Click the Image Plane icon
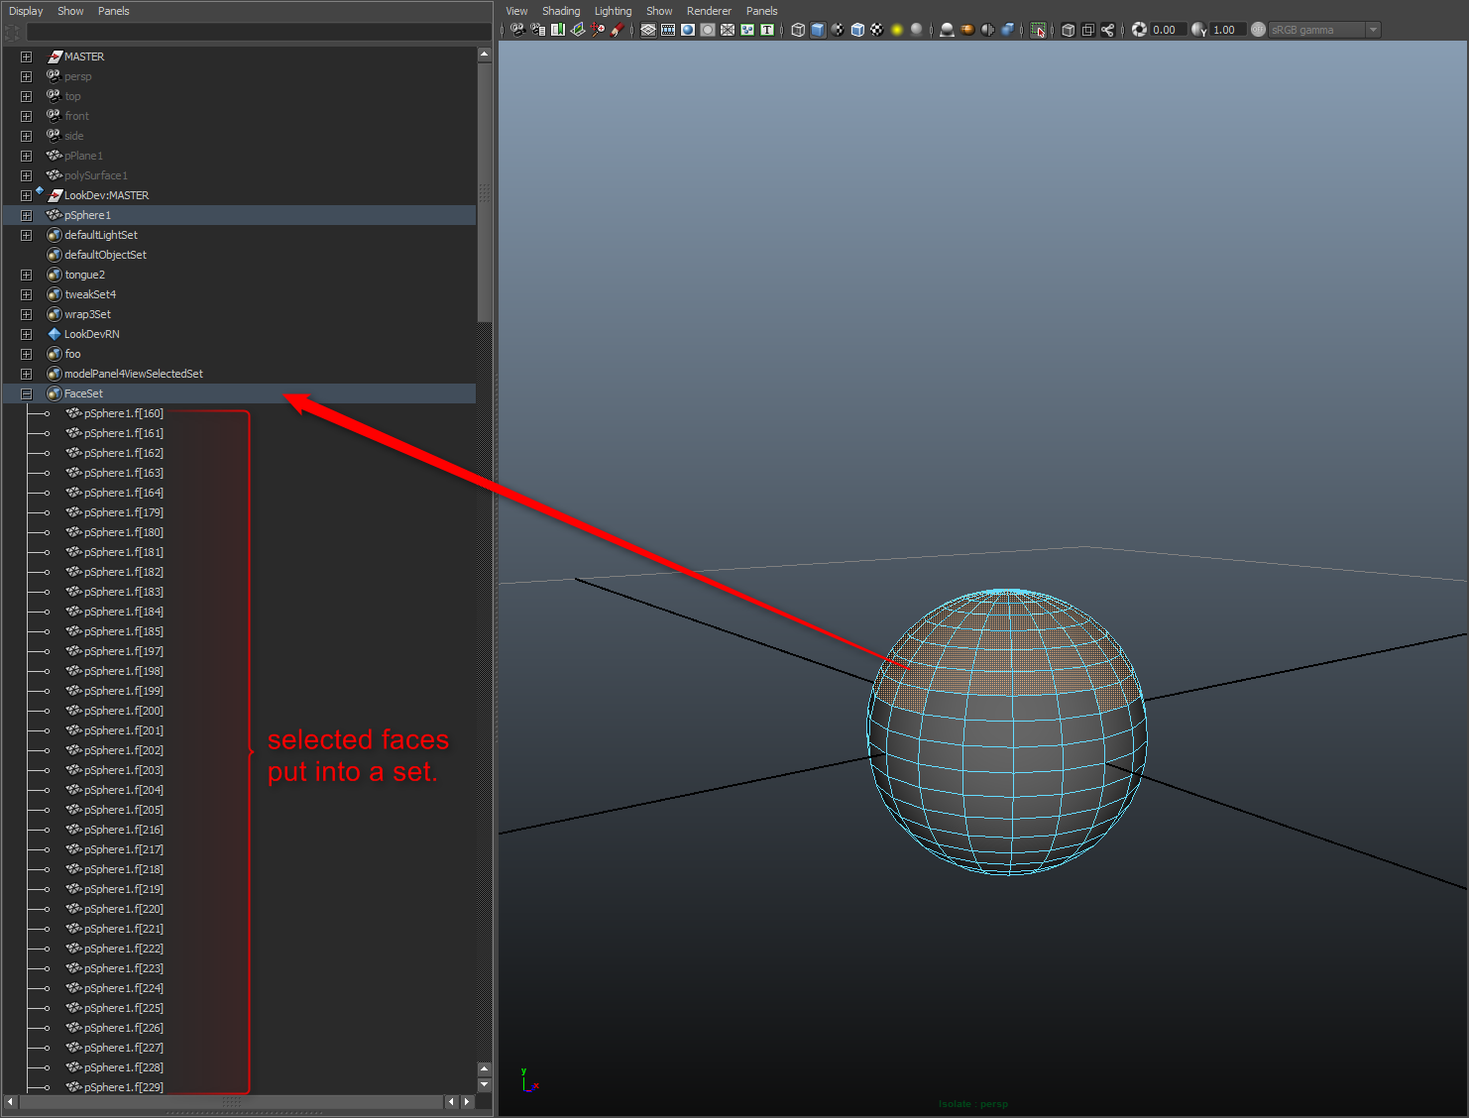The height and width of the screenshot is (1118, 1469). 578,30
